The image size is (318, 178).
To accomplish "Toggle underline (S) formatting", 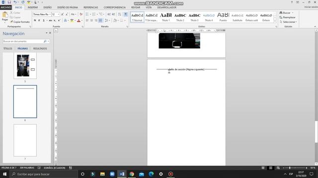I will pyautogui.click(x=43, y=20).
